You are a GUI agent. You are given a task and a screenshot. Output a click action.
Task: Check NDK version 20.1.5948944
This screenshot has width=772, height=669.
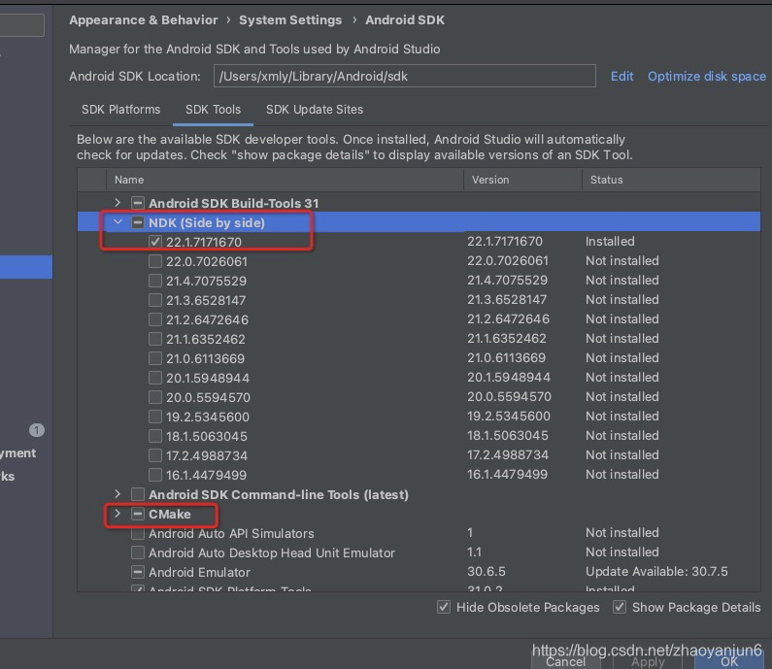point(155,378)
